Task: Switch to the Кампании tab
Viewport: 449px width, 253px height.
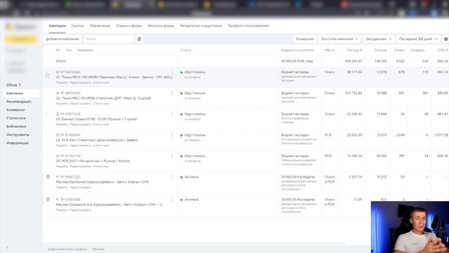Action: point(58,26)
